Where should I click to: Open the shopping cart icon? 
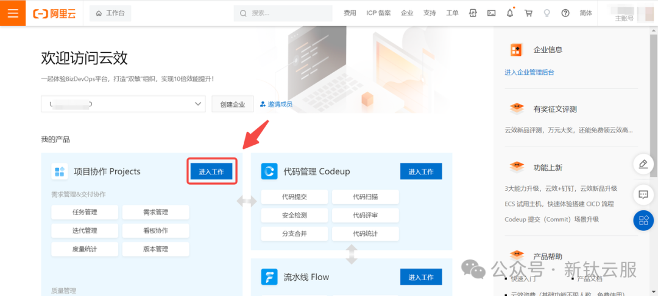click(x=528, y=13)
